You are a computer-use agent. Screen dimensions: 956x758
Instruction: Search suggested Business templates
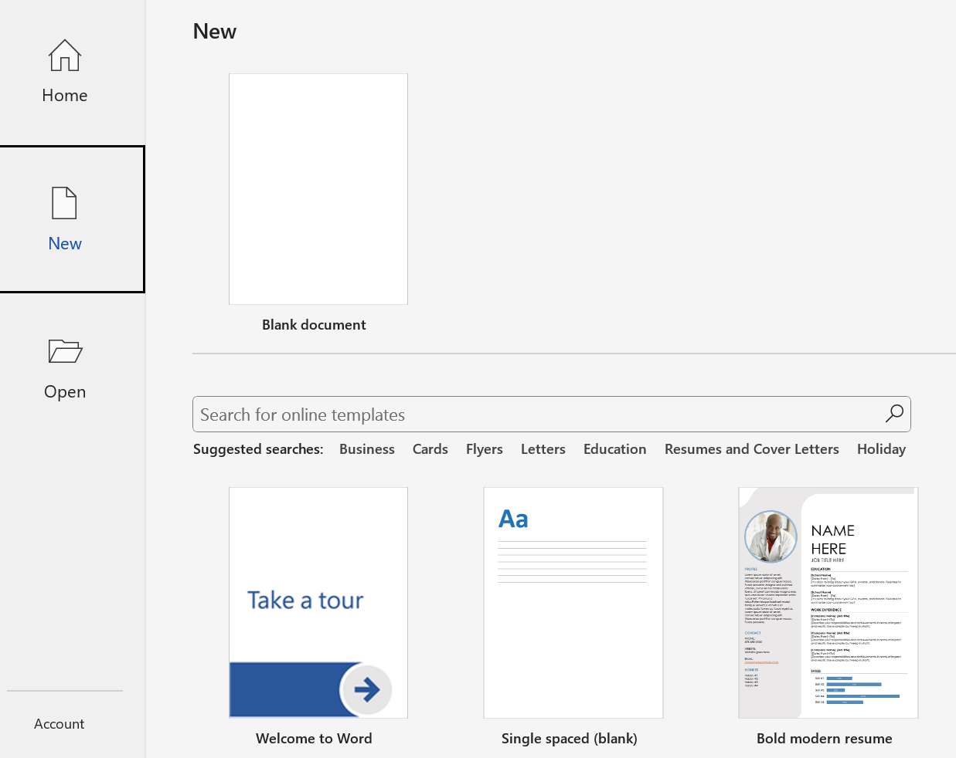pyautogui.click(x=367, y=449)
